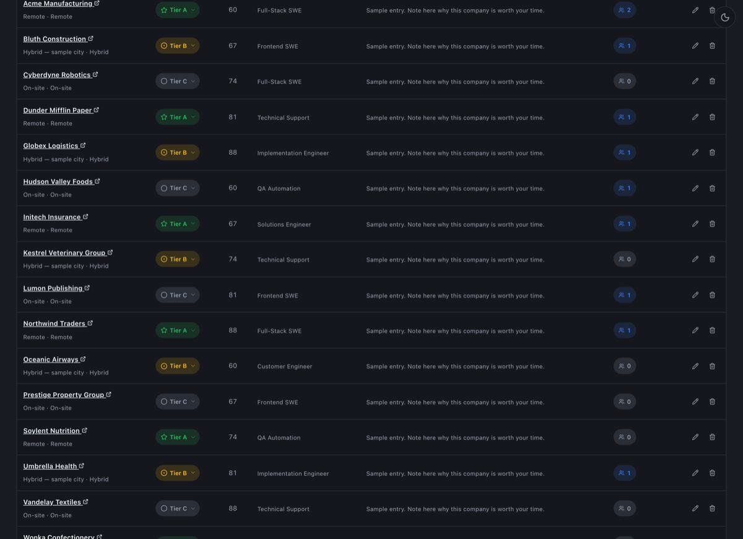Visit the Initech Insurance link

[x=56, y=217]
